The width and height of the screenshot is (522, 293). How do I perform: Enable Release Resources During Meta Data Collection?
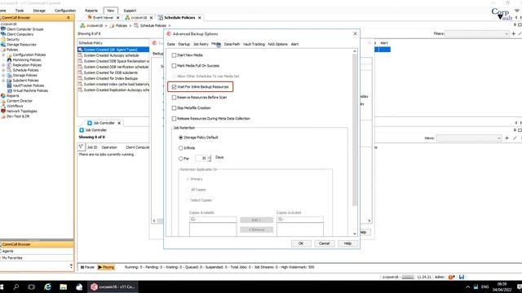tap(174, 119)
